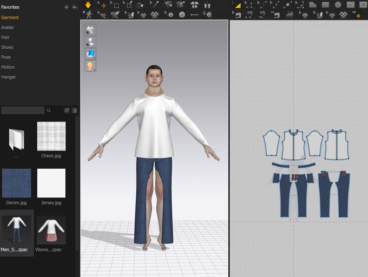Screen dimensions: 368x277
Task: Toggle Show Pin eye icon in 2D toolbar
Action: pos(357,15)
